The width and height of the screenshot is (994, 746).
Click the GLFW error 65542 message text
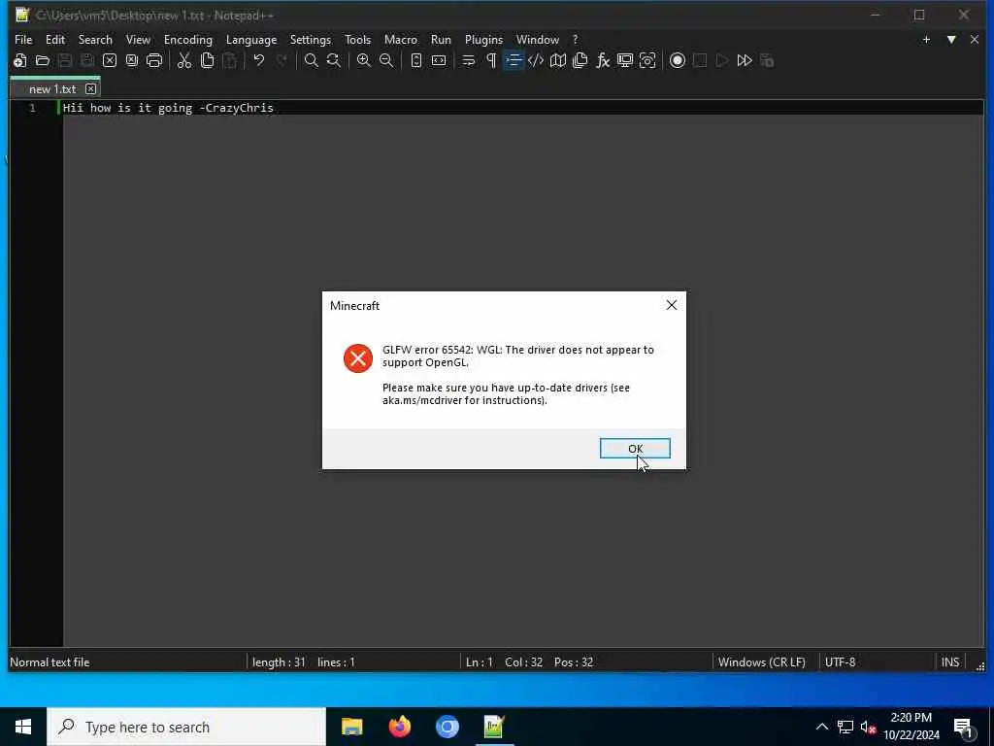tap(518, 356)
